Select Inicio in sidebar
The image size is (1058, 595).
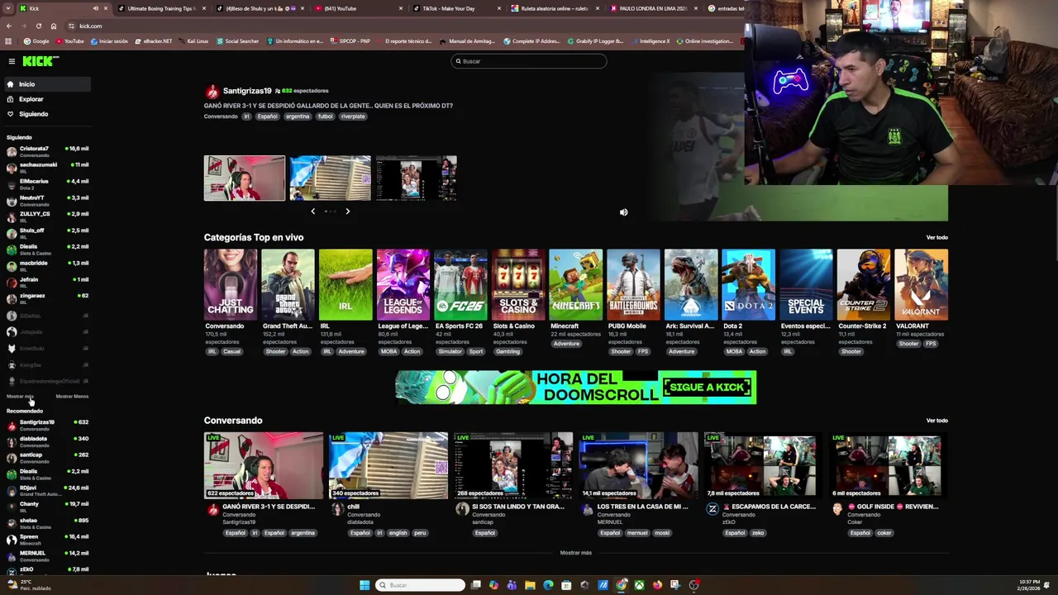click(47, 84)
